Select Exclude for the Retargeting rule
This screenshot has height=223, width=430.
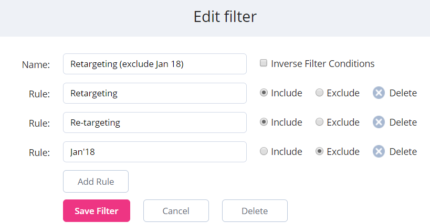319,93
